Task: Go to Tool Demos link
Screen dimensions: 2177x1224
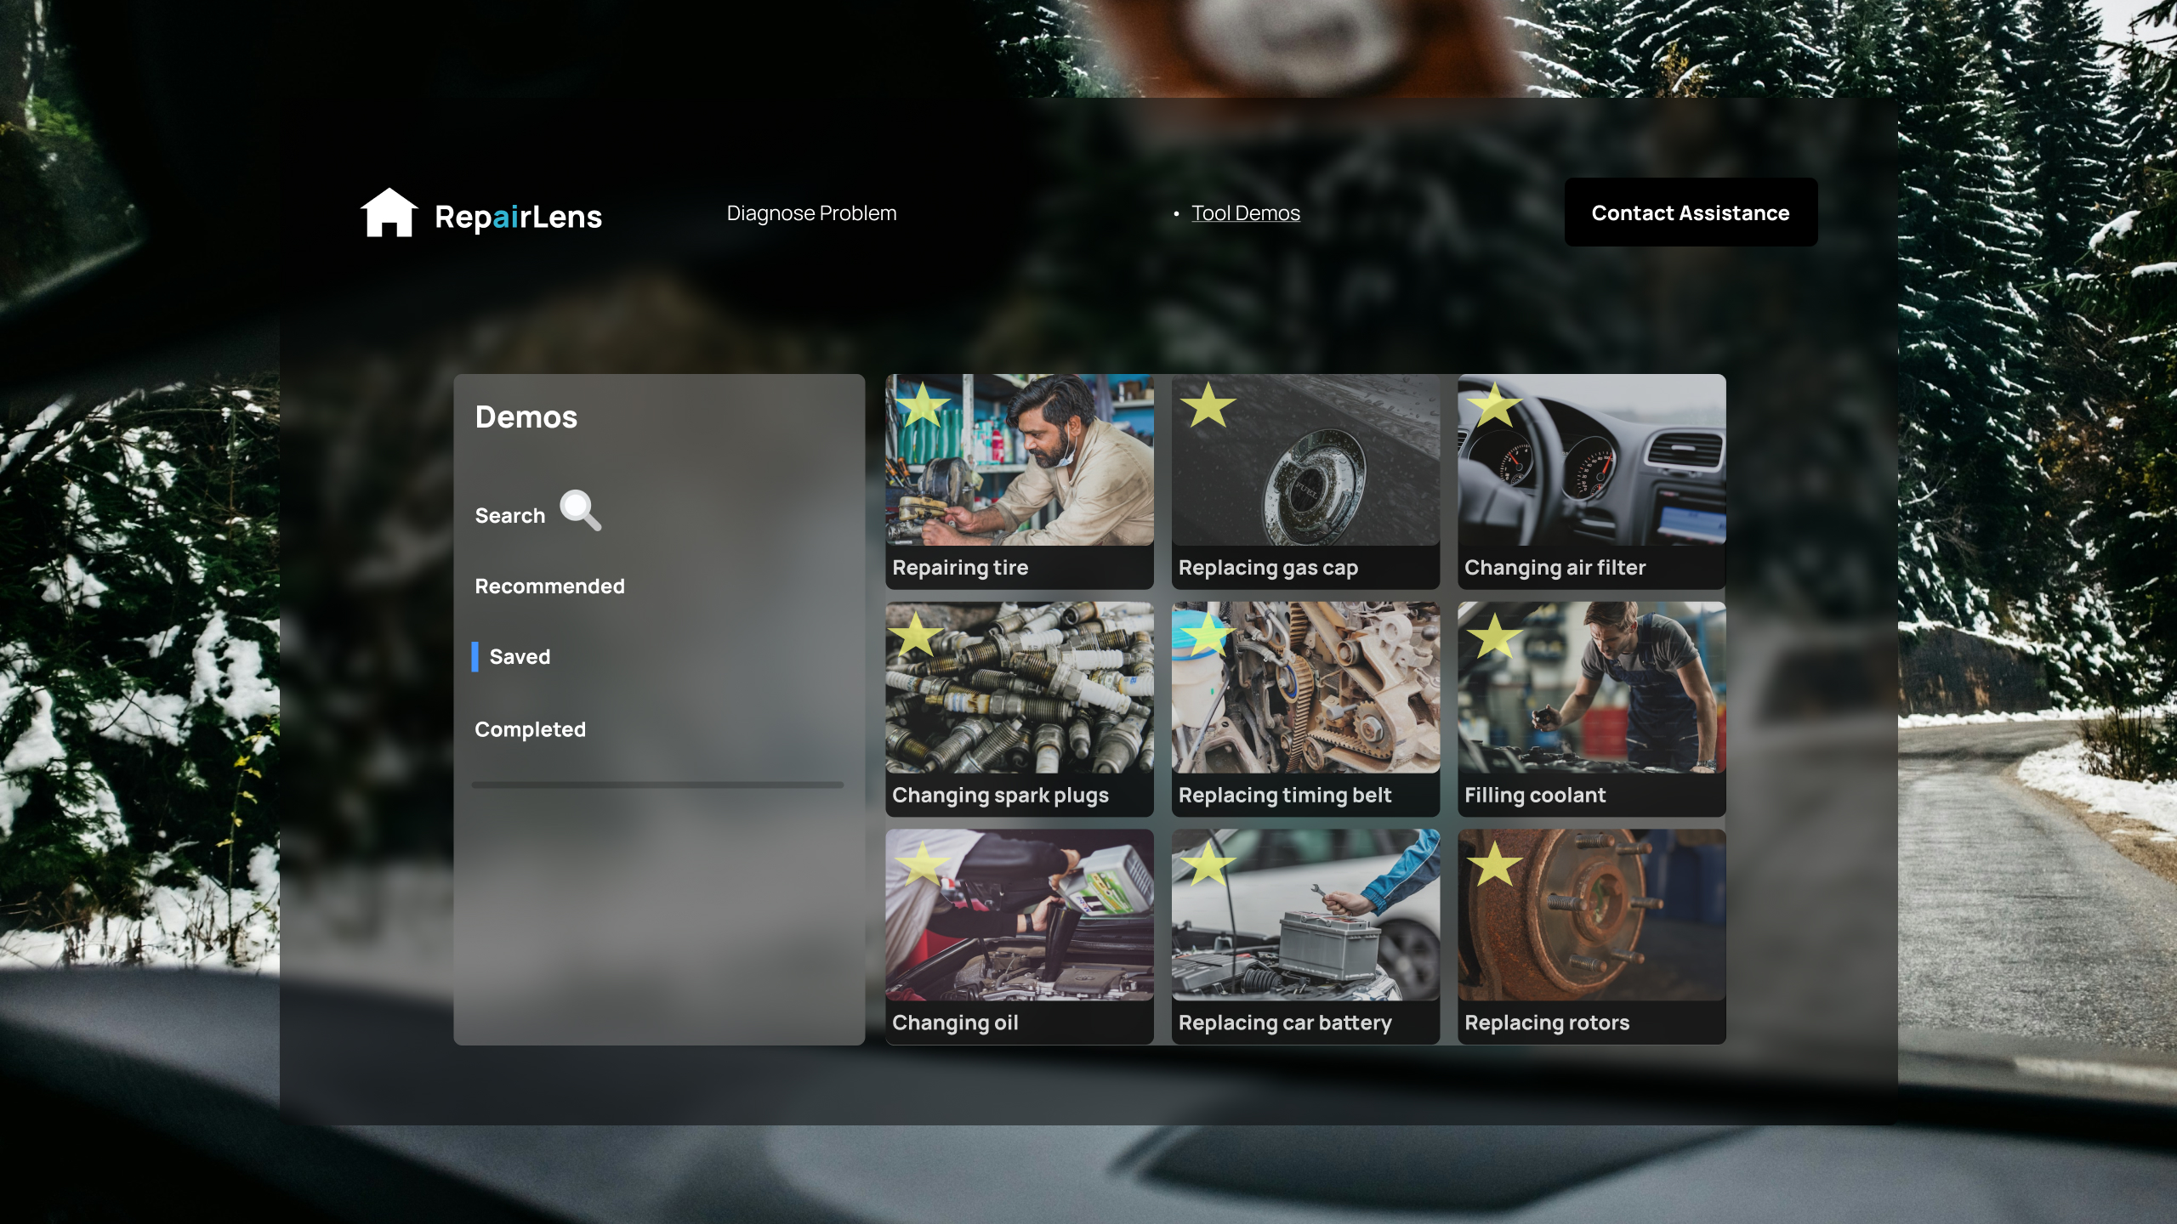Action: pyautogui.click(x=1245, y=213)
